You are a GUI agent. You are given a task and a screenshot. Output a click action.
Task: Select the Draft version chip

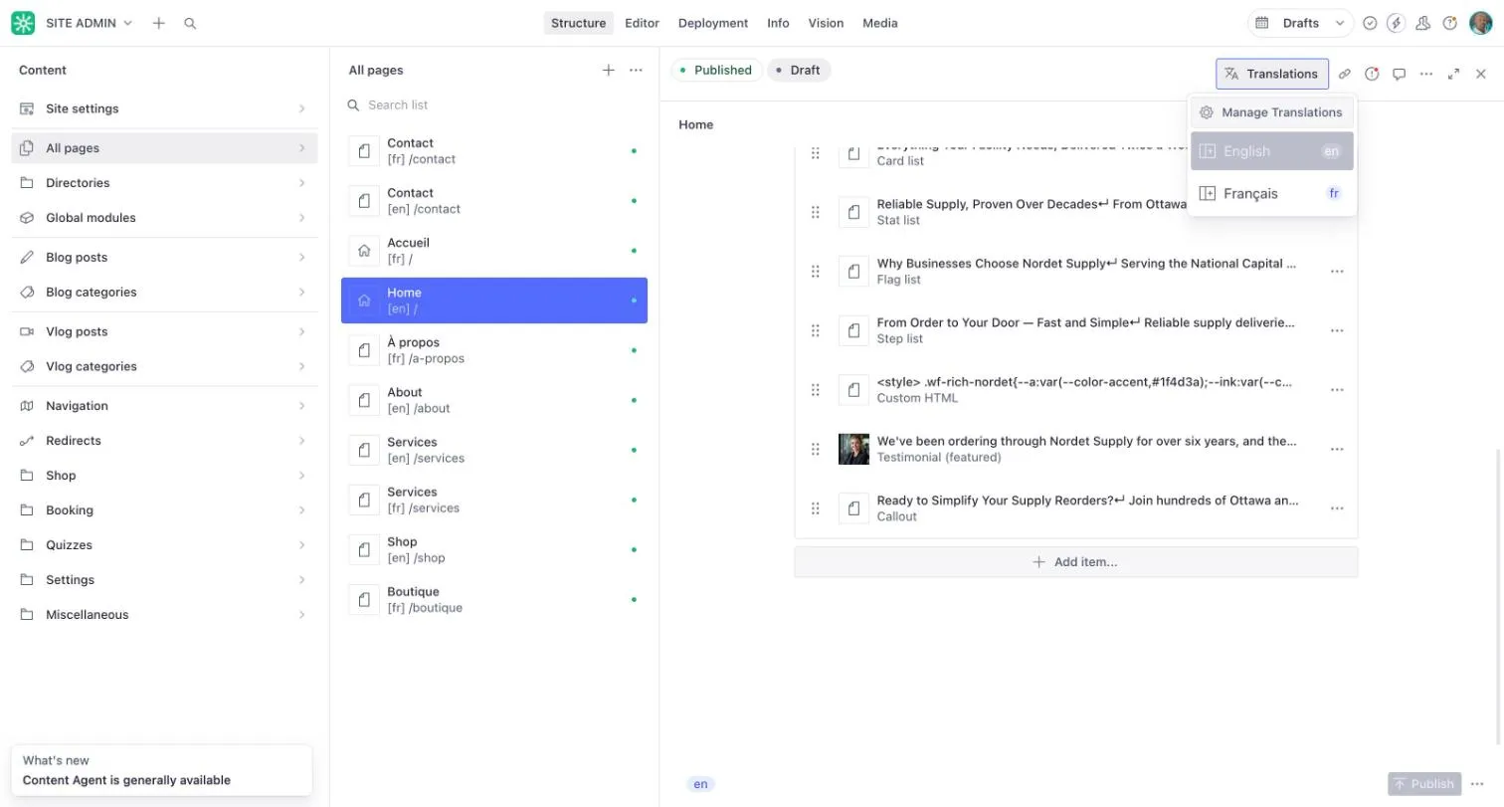(x=799, y=70)
